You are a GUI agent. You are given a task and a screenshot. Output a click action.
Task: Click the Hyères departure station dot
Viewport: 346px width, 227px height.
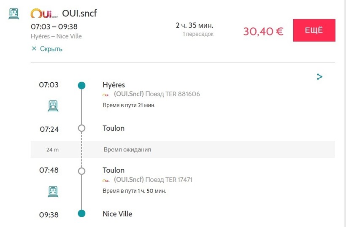coord(82,86)
